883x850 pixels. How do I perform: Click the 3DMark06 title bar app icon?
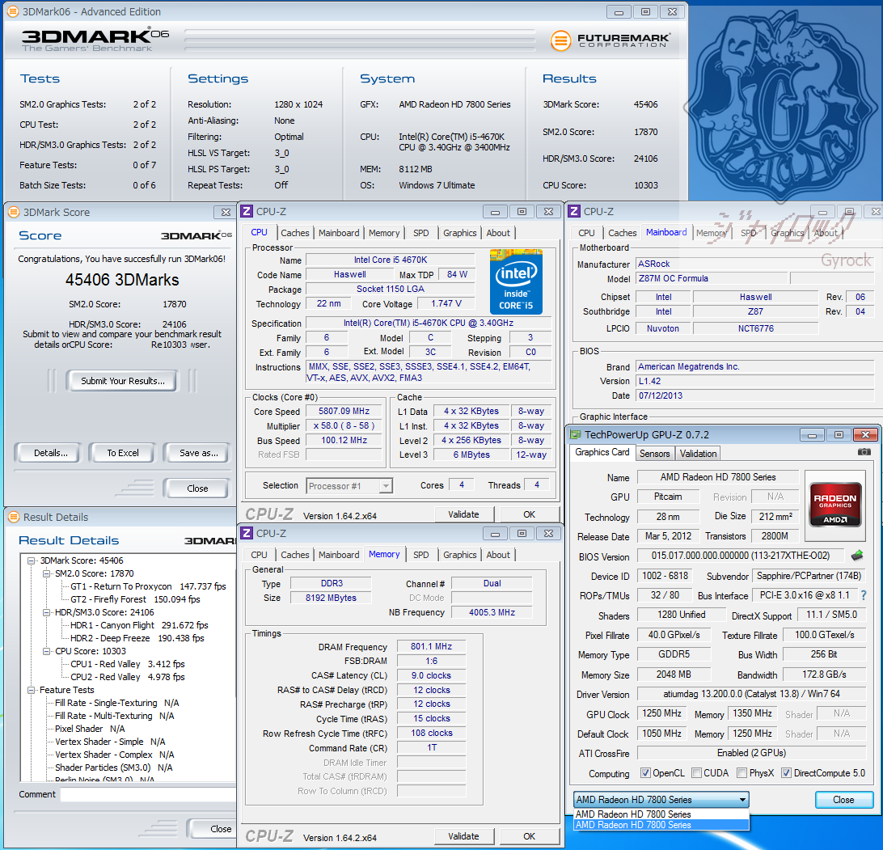point(12,11)
